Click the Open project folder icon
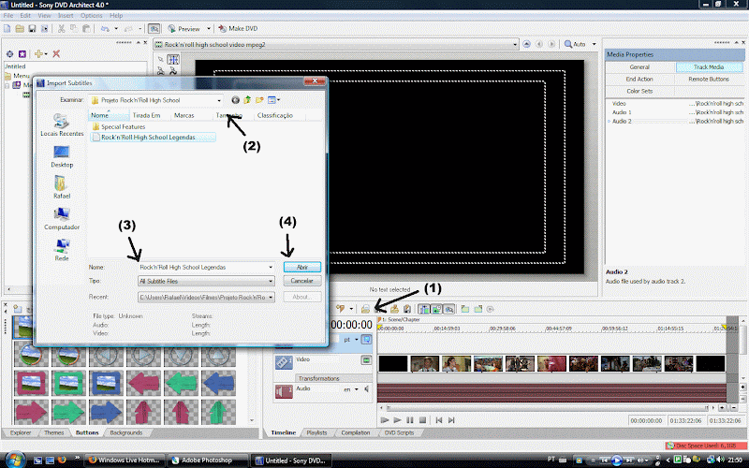The image size is (749, 468). click(20, 29)
